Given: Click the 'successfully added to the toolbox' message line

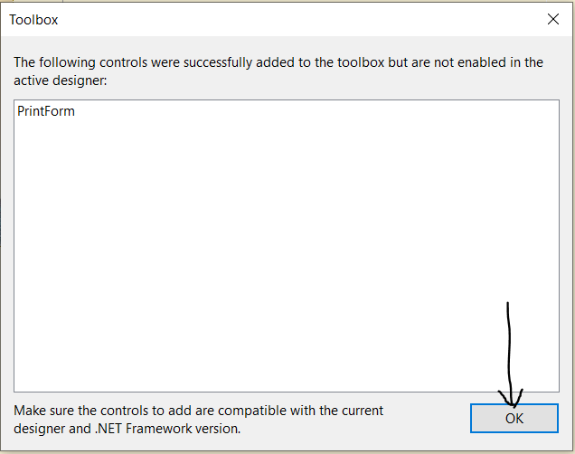Looking at the screenshot, I should click(278, 62).
